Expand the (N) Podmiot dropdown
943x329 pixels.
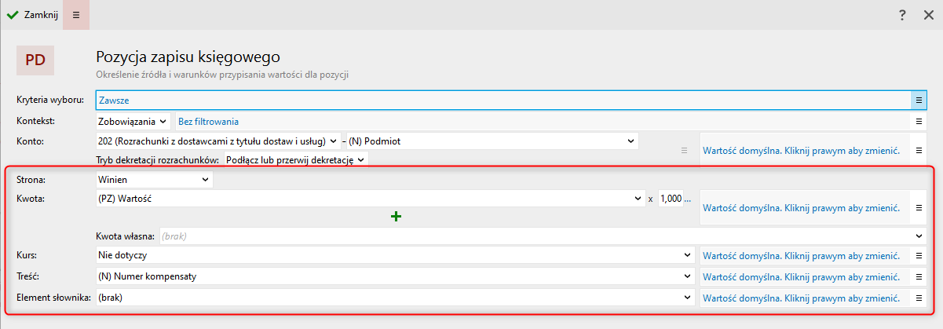pos(492,141)
